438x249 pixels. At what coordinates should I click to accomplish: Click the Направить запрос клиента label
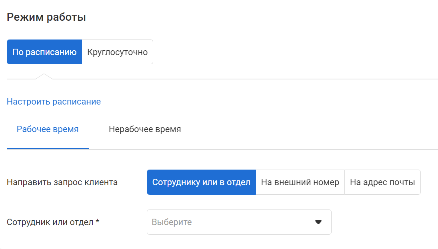point(62,182)
